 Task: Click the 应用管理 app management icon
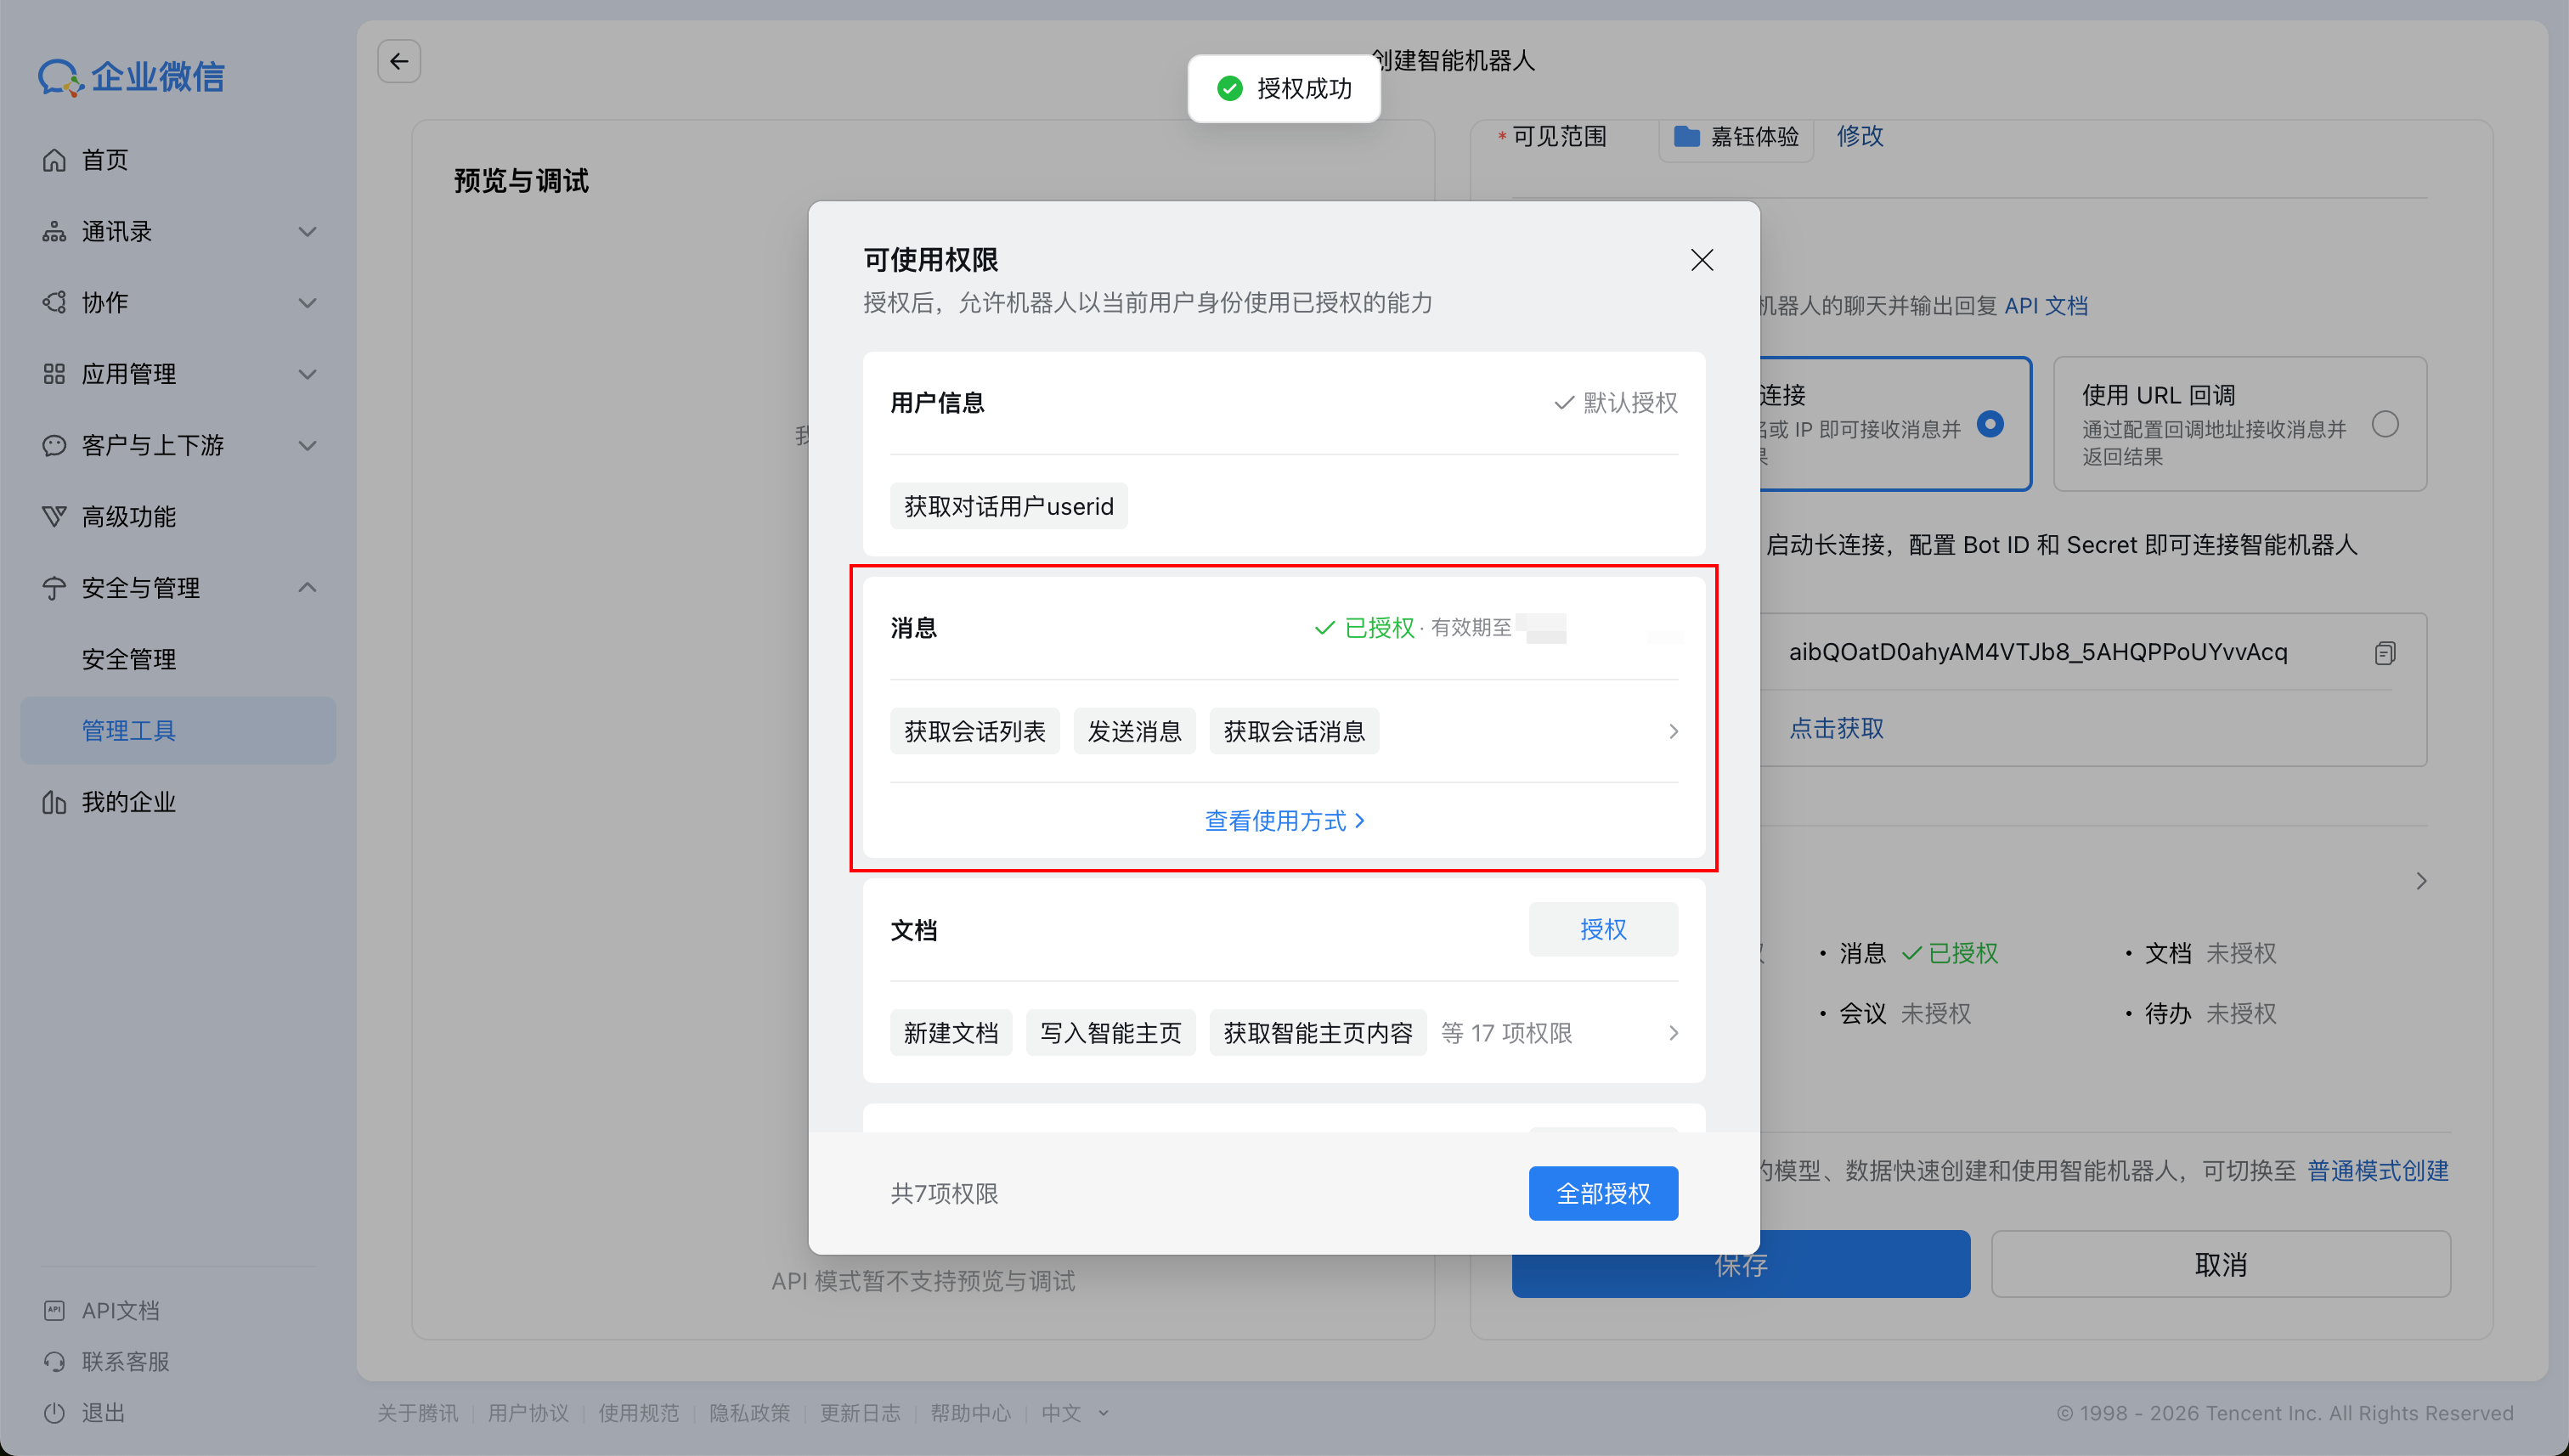coord(55,374)
